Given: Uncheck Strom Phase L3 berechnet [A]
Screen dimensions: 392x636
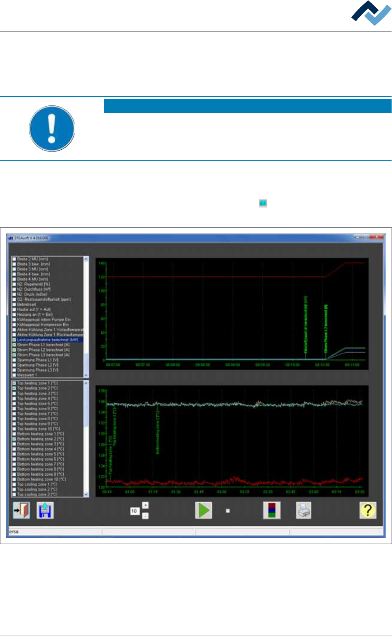Looking at the screenshot, I should pyautogui.click(x=15, y=355).
